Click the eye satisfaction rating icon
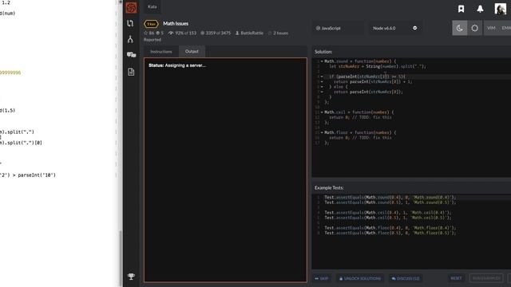 [170, 33]
